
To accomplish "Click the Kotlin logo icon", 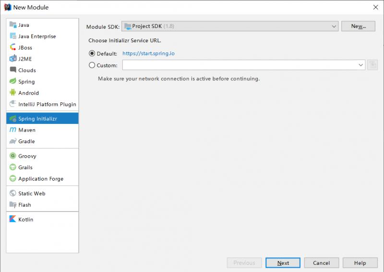I will click(13, 219).
